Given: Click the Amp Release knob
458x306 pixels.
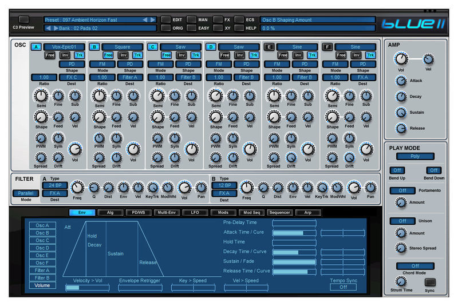Looking at the screenshot, I should tap(401, 128).
